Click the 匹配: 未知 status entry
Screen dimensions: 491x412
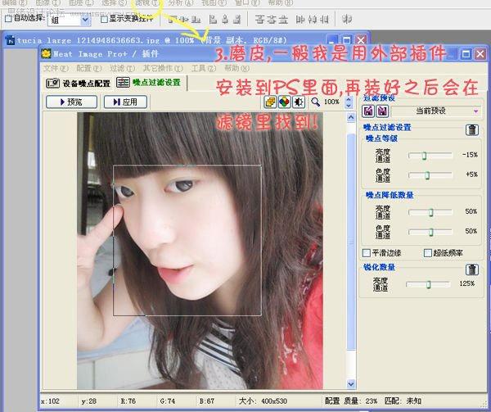[x=403, y=401]
